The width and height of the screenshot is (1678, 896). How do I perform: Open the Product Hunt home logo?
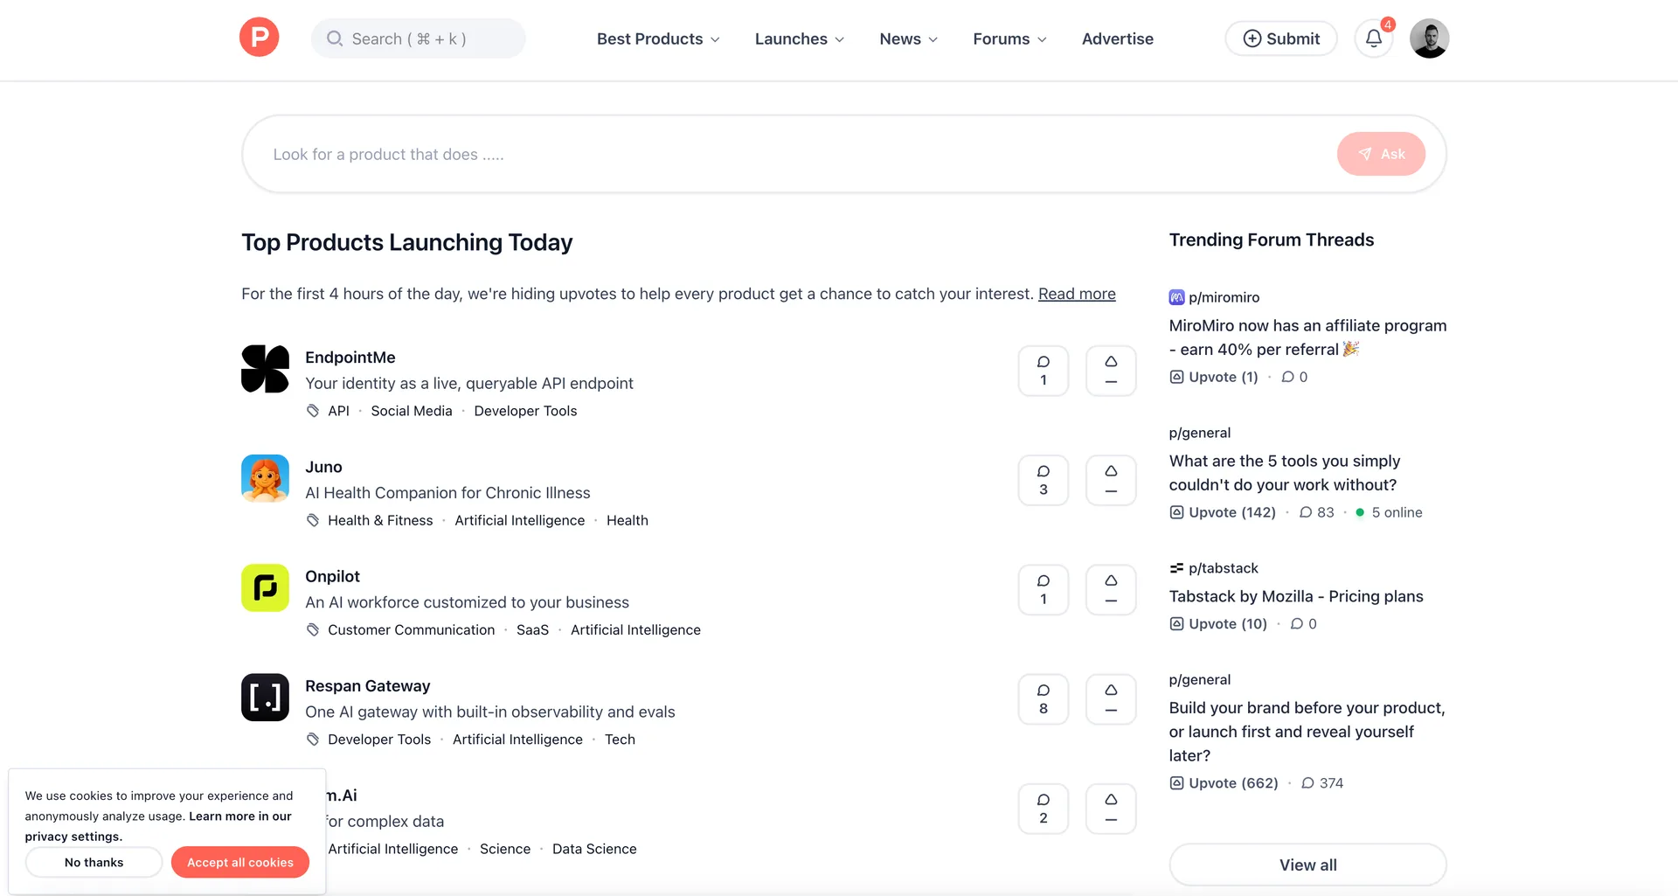point(260,38)
